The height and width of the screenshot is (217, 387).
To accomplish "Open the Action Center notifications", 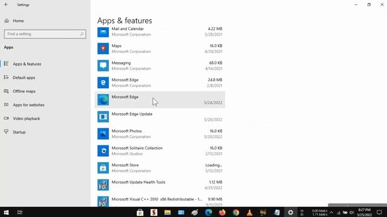I will coord(379,212).
